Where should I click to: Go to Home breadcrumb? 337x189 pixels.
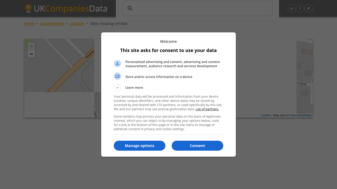[29, 24]
